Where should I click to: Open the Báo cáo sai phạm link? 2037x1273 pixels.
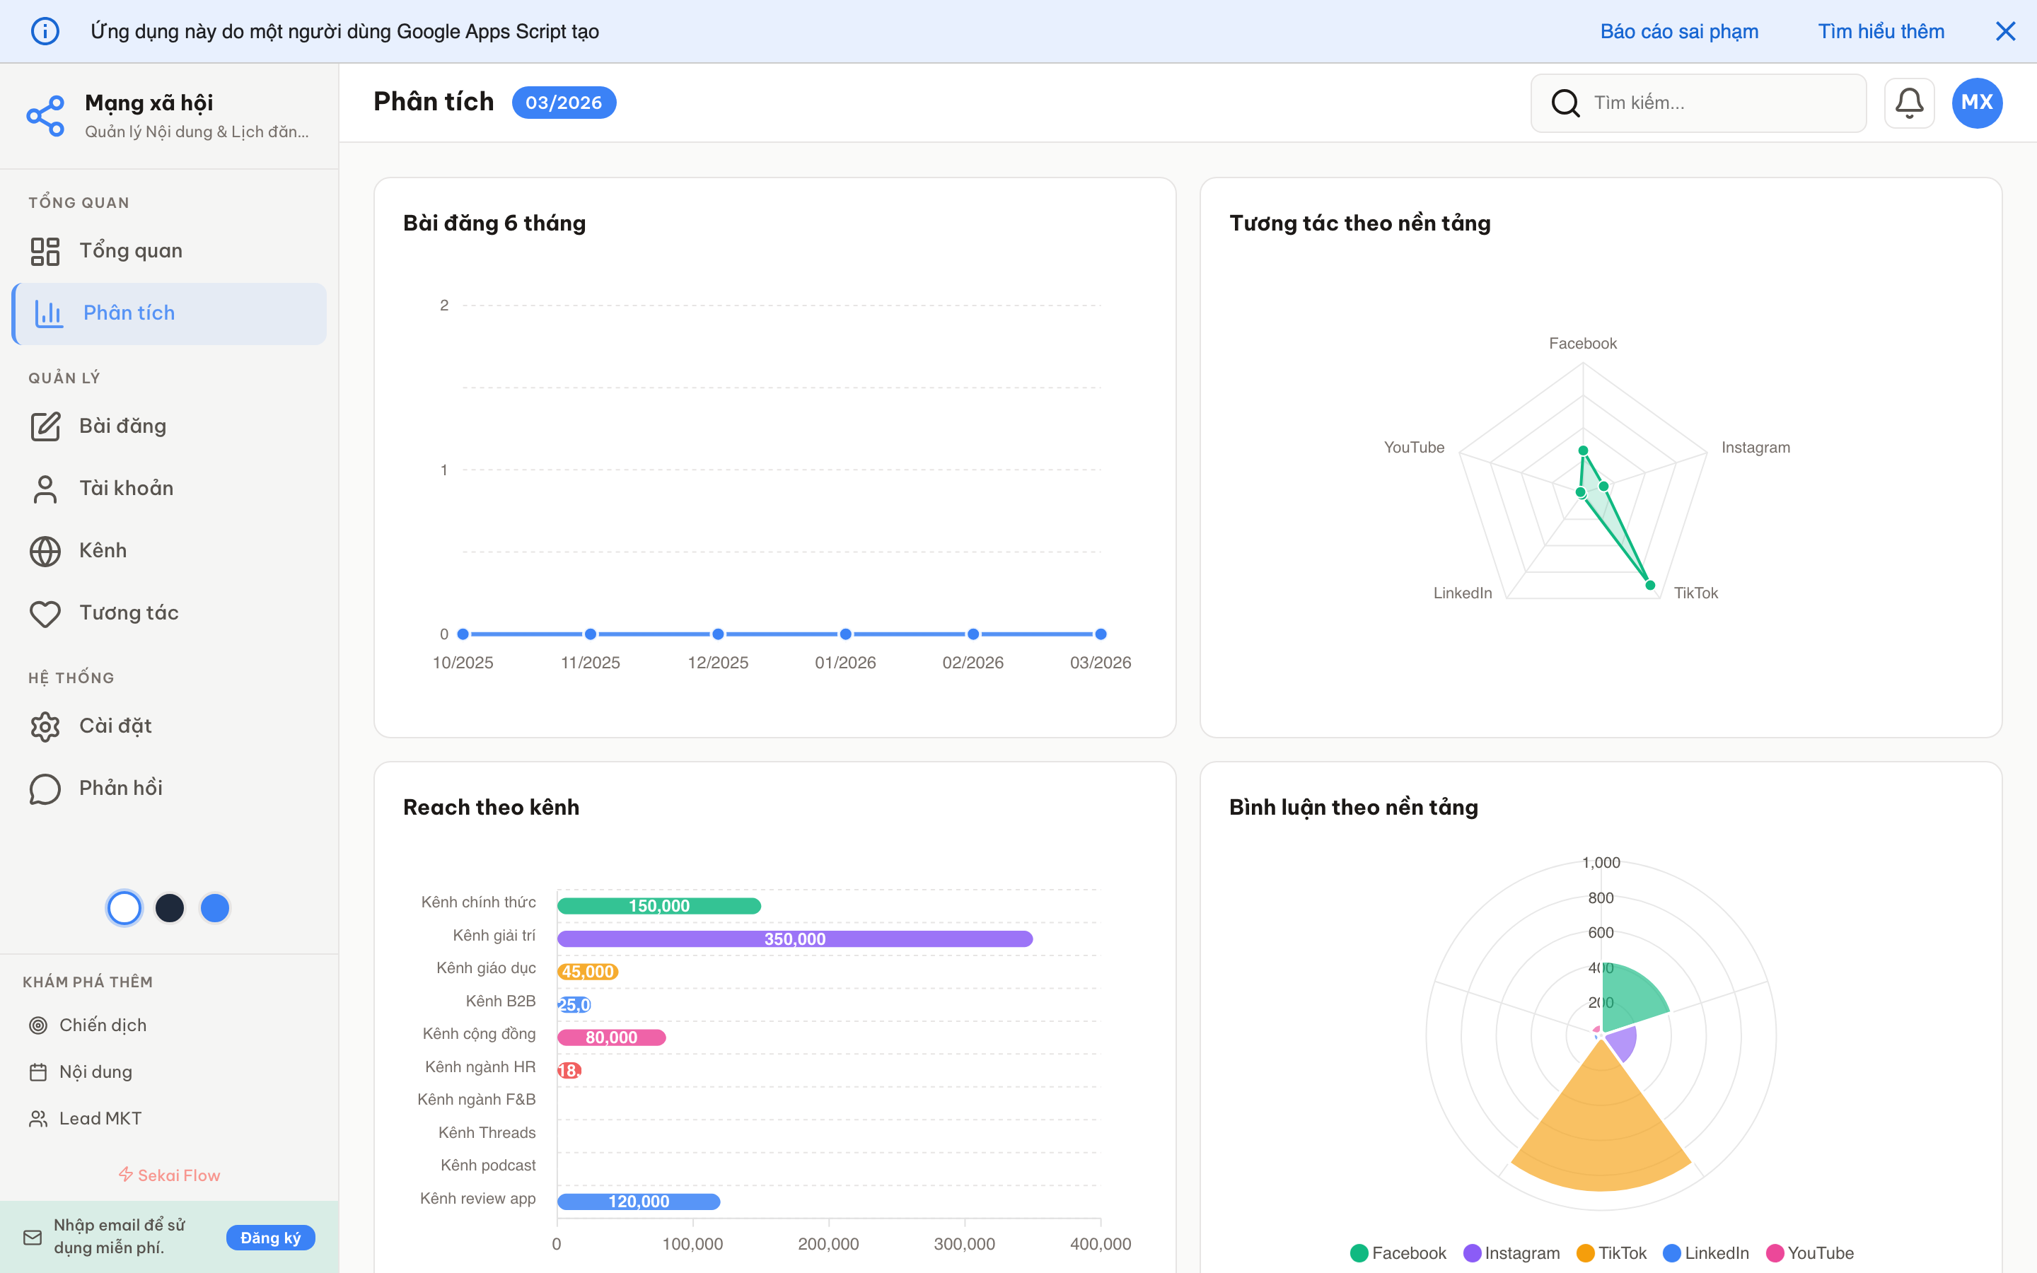1678,31
